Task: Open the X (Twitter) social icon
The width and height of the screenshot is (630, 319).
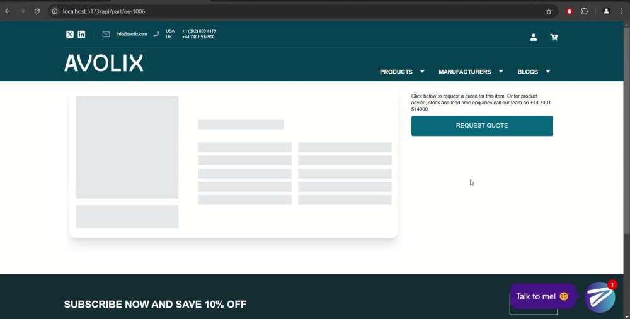Action: pos(70,35)
